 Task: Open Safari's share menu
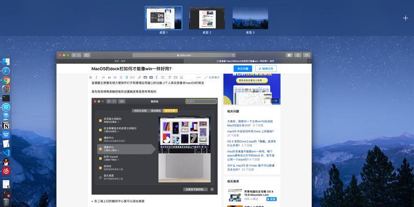(x=298, y=55)
